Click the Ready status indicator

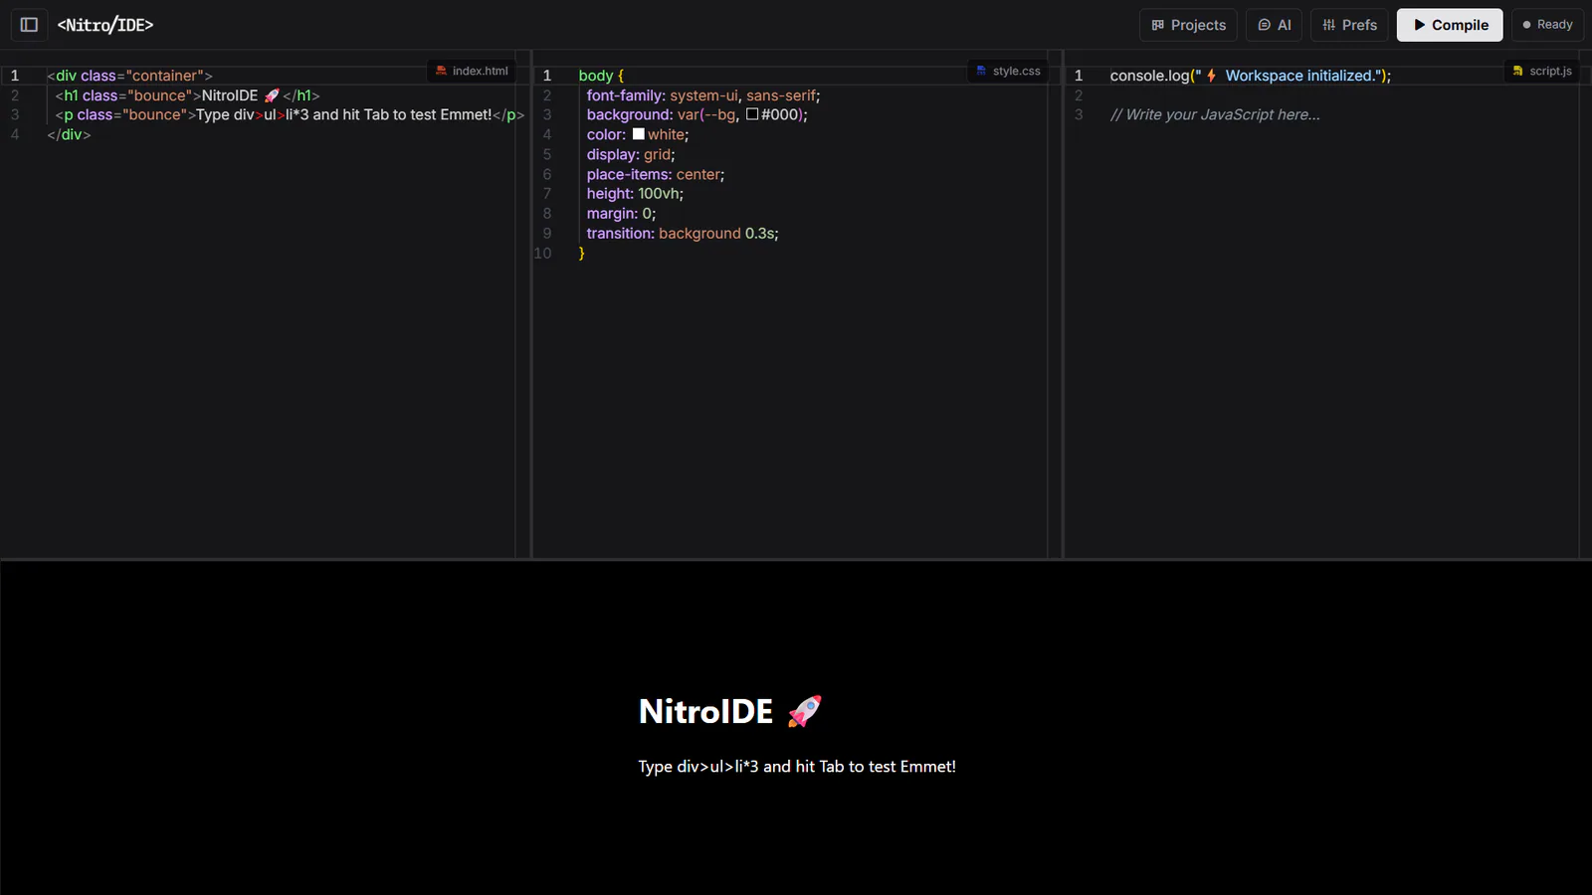pos(1547,25)
